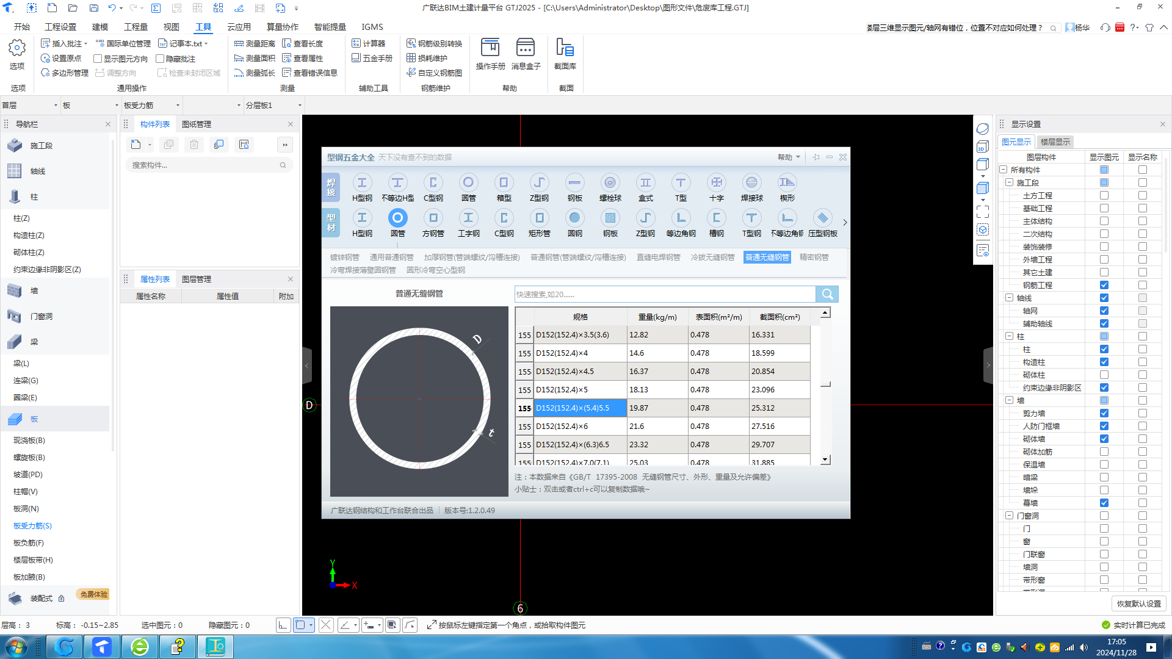
Task: Select the 压型钢板 profile icon
Action: pos(823,218)
